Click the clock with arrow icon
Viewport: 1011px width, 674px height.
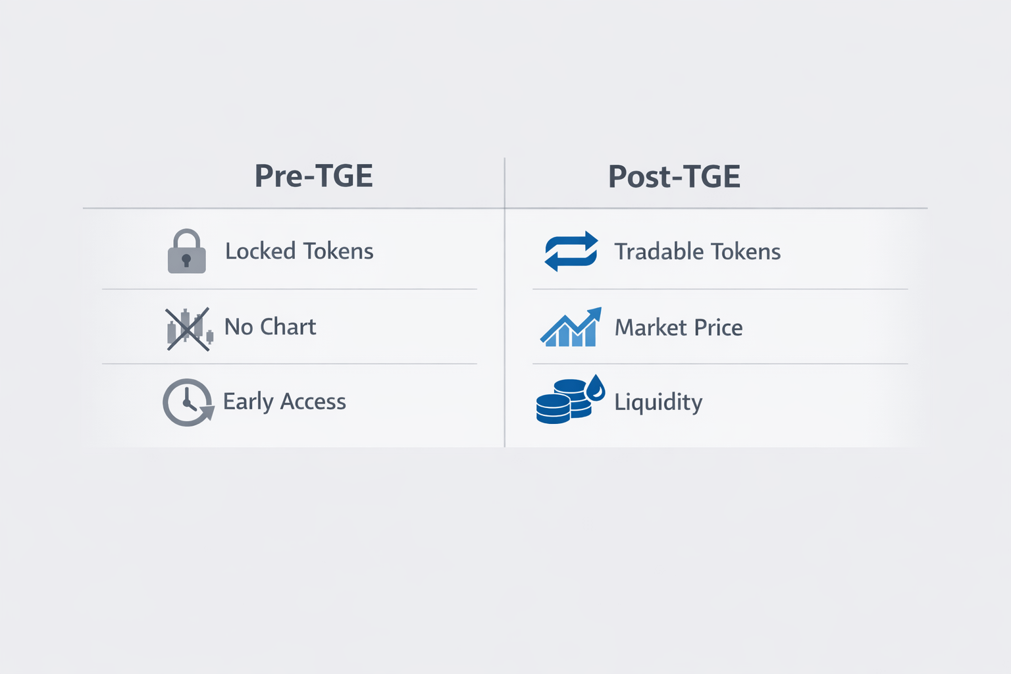188,402
